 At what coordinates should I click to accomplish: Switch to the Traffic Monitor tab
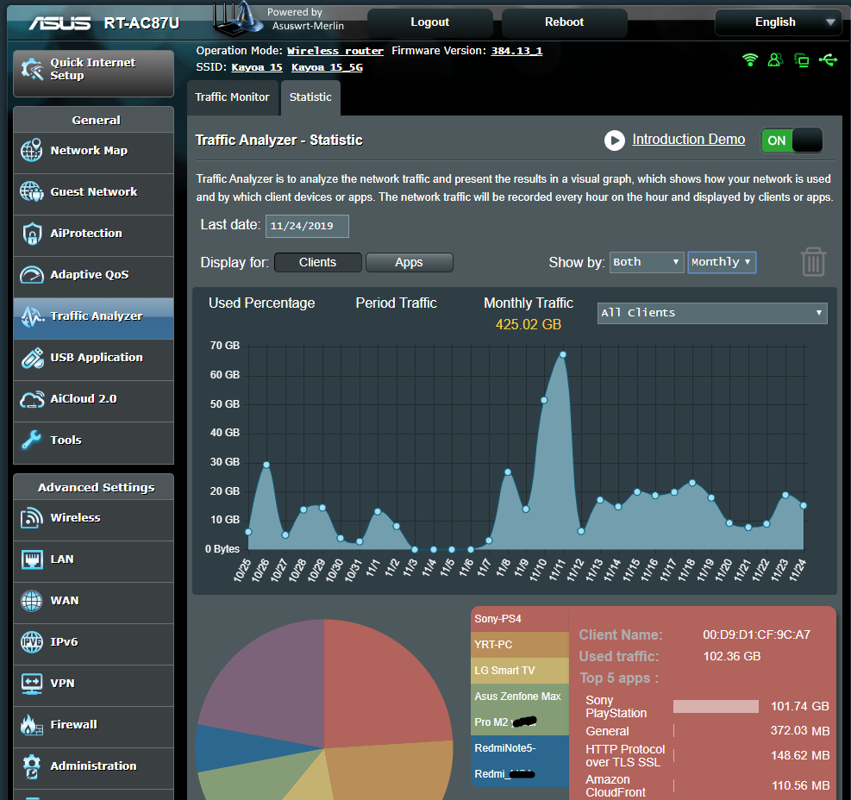pos(232,97)
